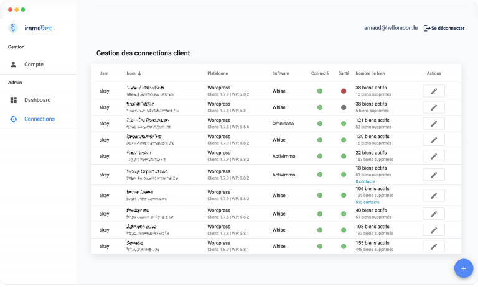Click the edit pencil for 38 biens actifs red-status row
This screenshot has width=478, height=287.
(x=434, y=91)
